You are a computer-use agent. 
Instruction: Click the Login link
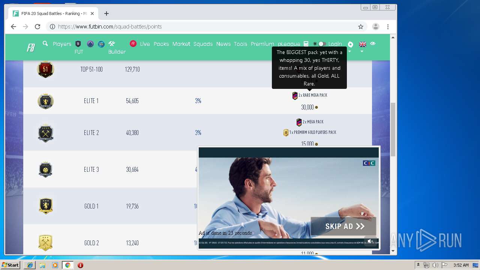click(x=335, y=44)
